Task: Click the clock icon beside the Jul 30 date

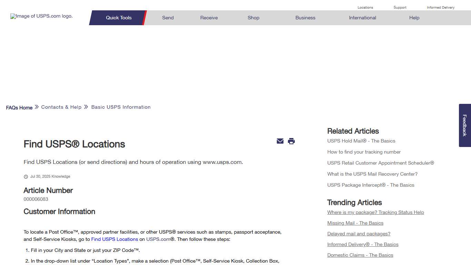Action: pyautogui.click(x=26, y=176)
